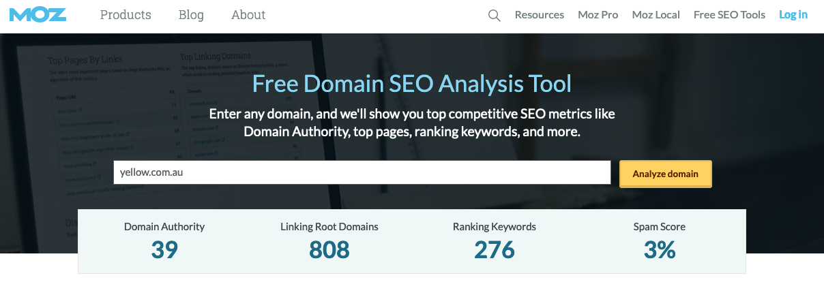Go to the Blog page
This screenshot has width=824, height=295.
coord(191,14)
